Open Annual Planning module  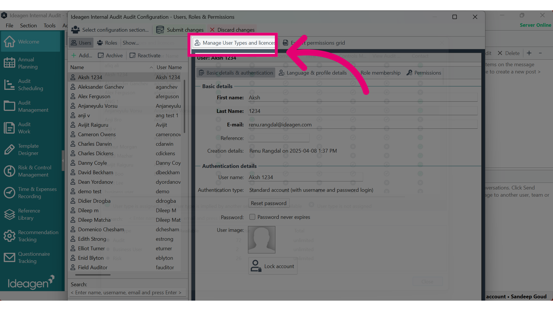click(x=30, y=63)
